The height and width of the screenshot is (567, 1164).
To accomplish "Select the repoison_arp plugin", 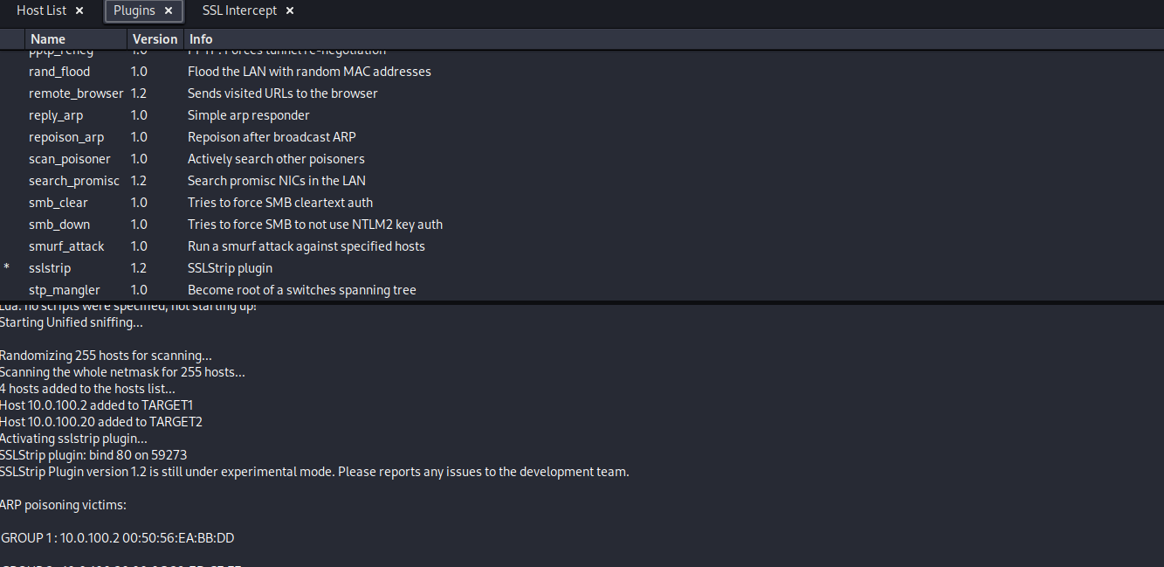I will click(x=65, y=137).
